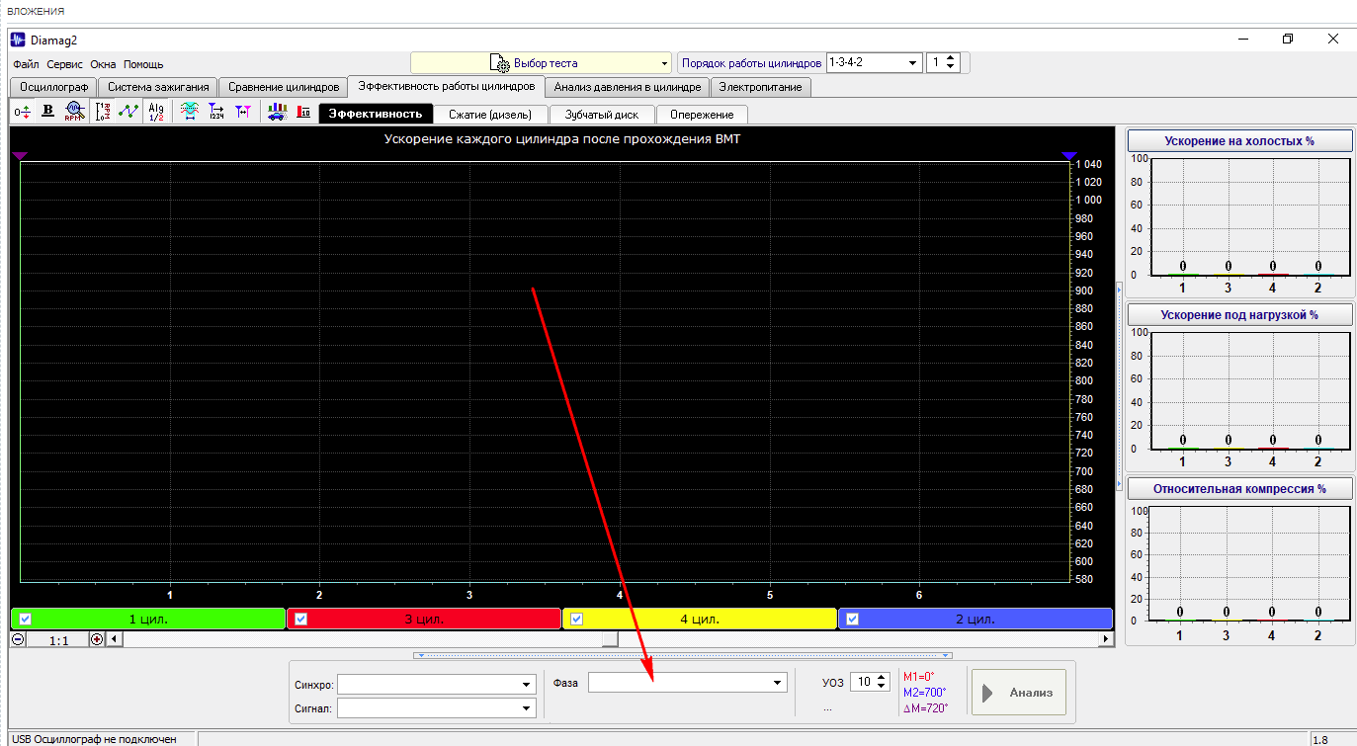Toggle the 2 цил. checkbox
This screenshot has width=1357, height=746.
coord(852,620)
